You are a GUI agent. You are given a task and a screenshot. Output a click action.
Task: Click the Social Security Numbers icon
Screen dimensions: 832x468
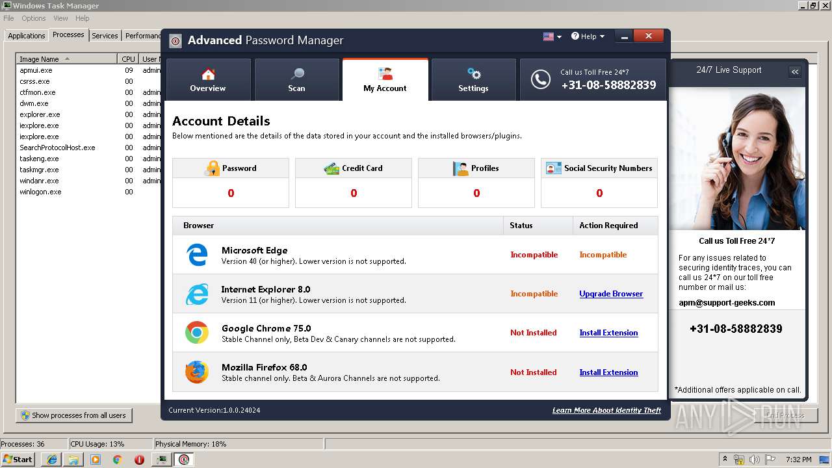554,168
